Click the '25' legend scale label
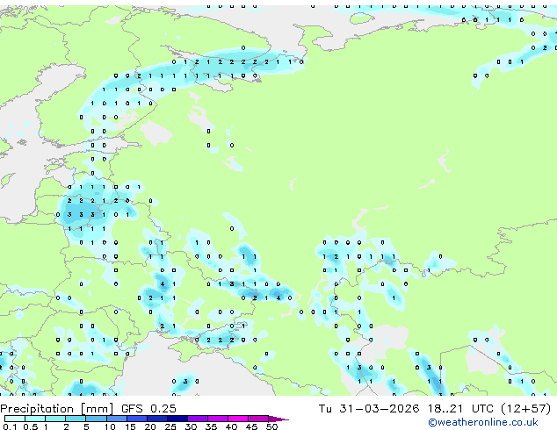 pyautogui.click(x=170, y=426)
